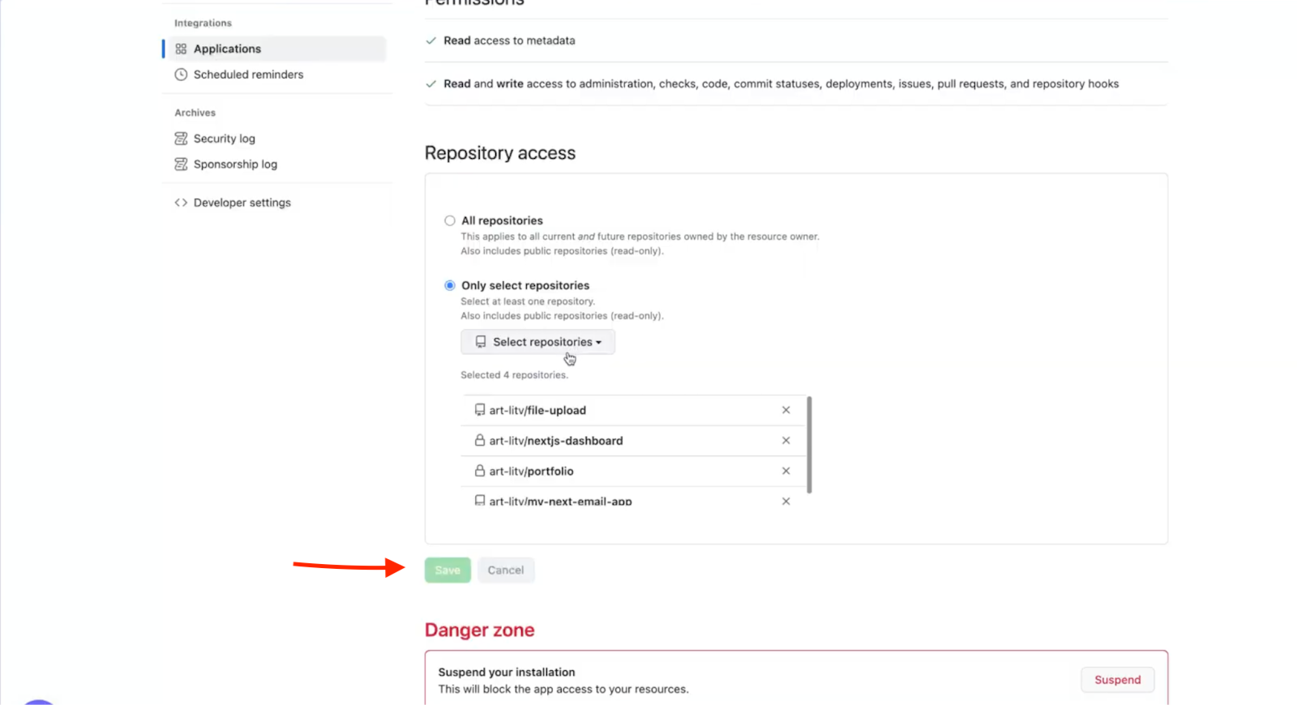Select the All repositories radio option
Screen dimensions: 1297x705
pyautogui.click(x=450, y=220)
